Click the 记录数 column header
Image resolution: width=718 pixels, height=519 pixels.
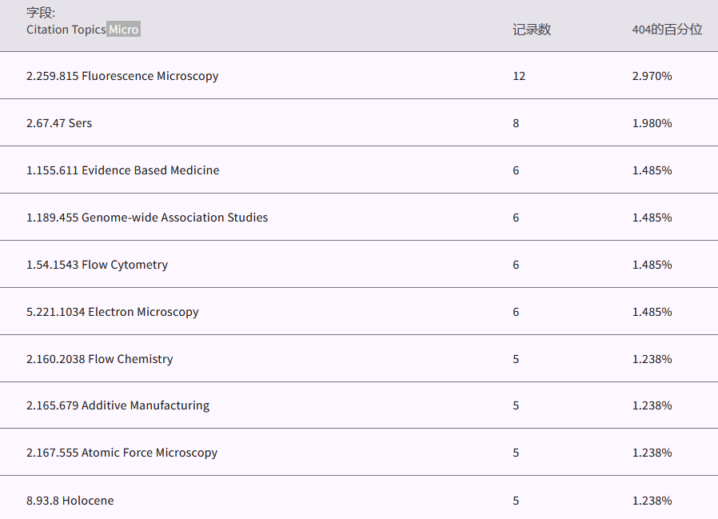532,30
